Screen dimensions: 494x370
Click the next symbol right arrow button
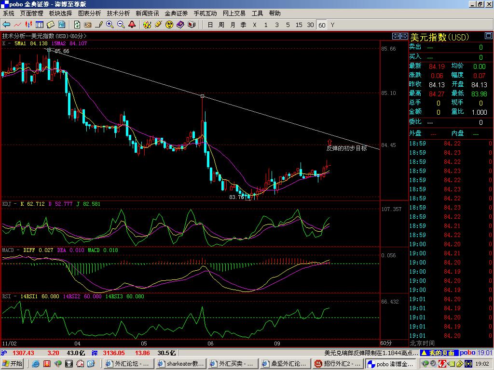[404, 36]
